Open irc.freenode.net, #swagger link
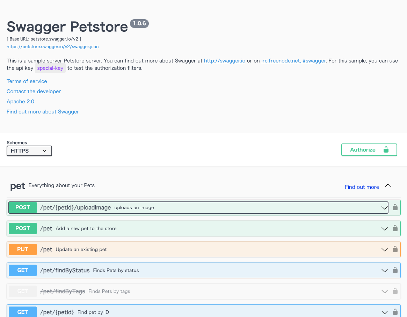Screen dimensions: 407x317 [293, 61]
